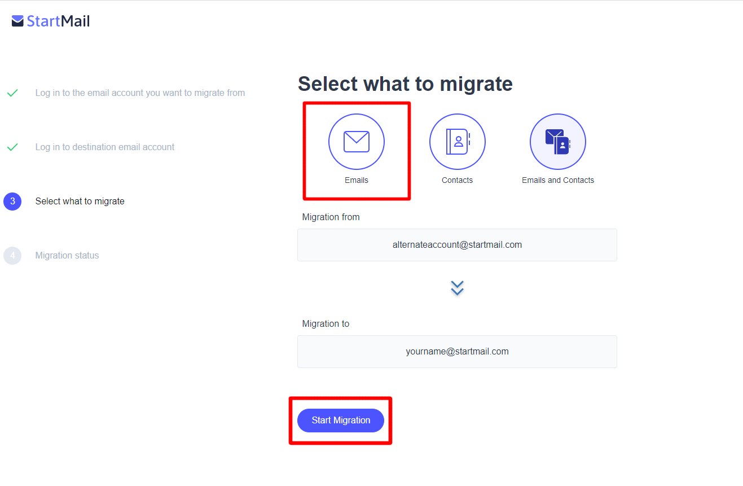Click the 'Contacts' option label

tap(457, 180)
